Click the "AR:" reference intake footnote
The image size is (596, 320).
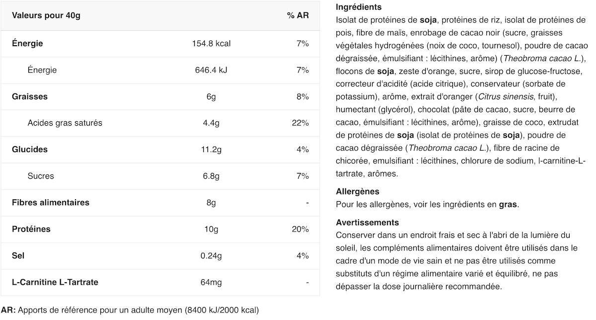point(8,311)
